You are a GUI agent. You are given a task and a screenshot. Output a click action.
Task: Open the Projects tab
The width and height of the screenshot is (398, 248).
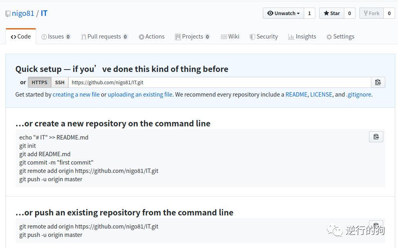coord(192,37)
